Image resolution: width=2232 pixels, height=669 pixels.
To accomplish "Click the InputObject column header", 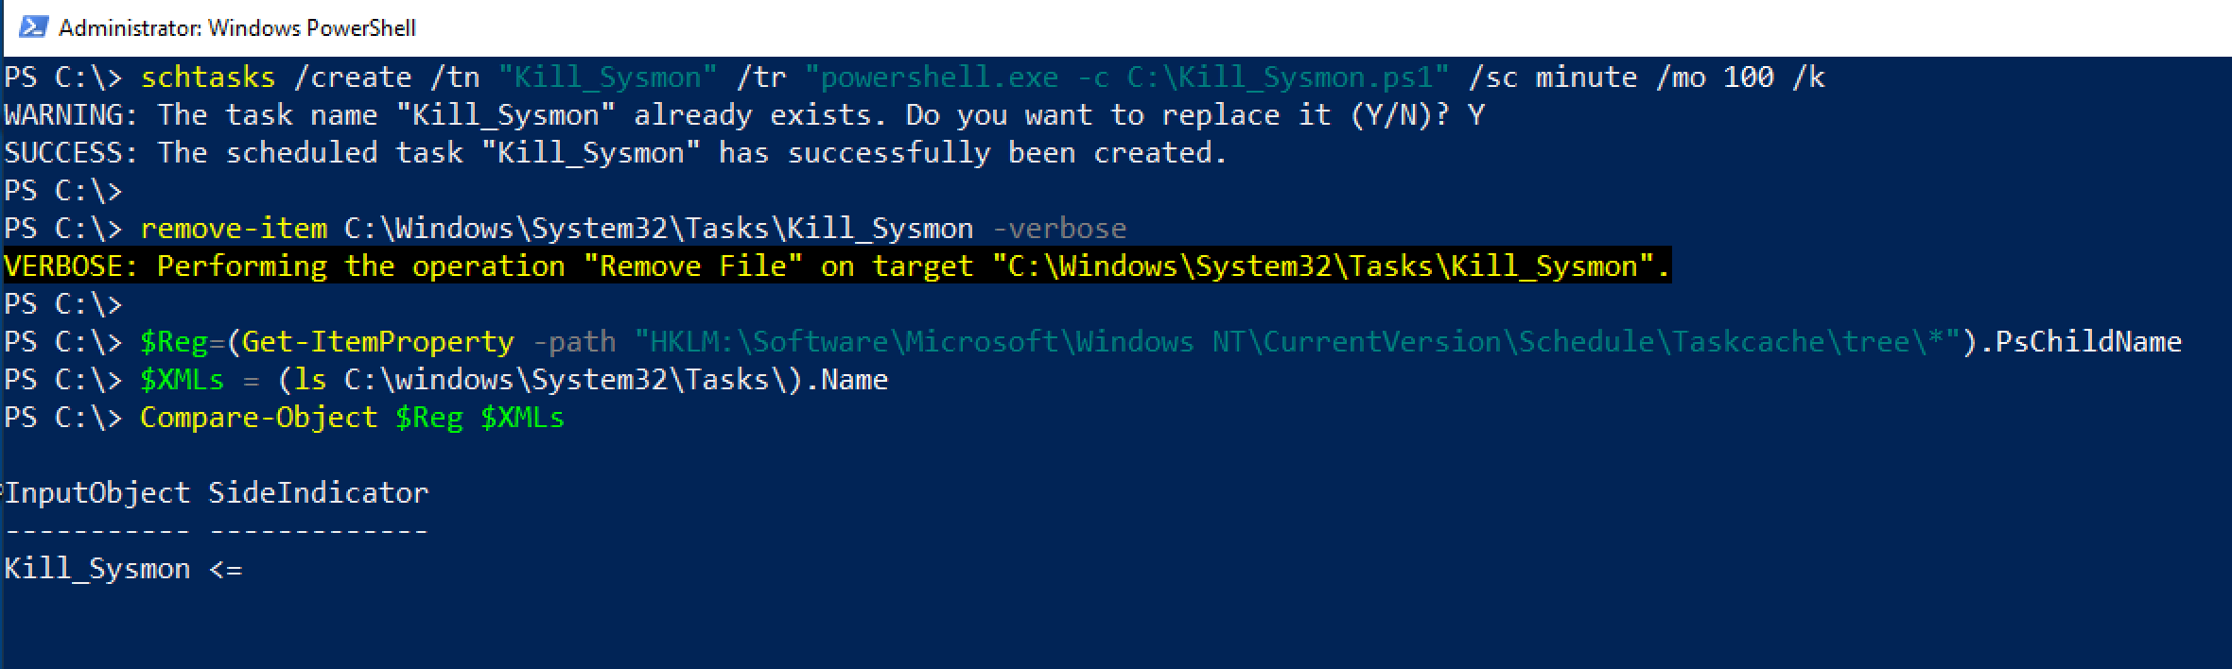I will [x=97, y=493].
